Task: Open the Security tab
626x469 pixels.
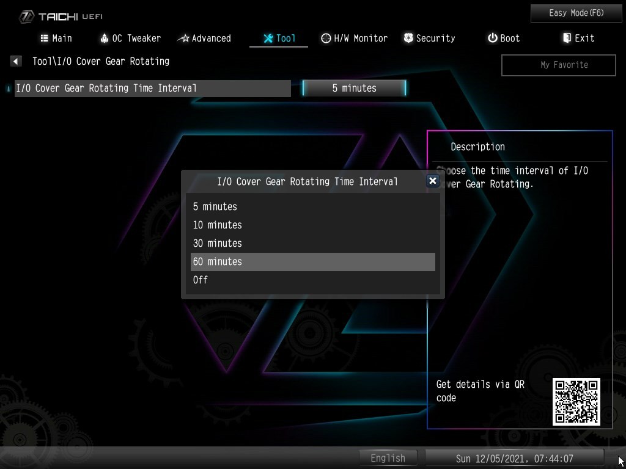Action: (x=429, y=38)
